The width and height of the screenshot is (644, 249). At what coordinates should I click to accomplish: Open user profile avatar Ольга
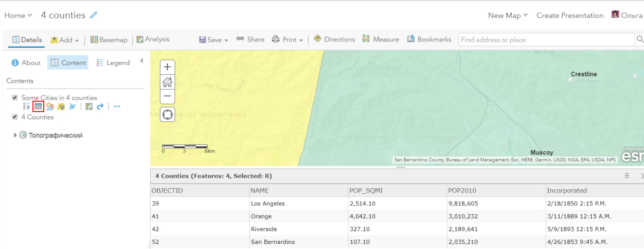[615, 15]
